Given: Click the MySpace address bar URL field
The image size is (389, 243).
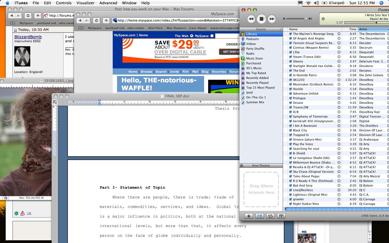Looking at the screenshot, I should pyautogui.click(x=176, y=20).
